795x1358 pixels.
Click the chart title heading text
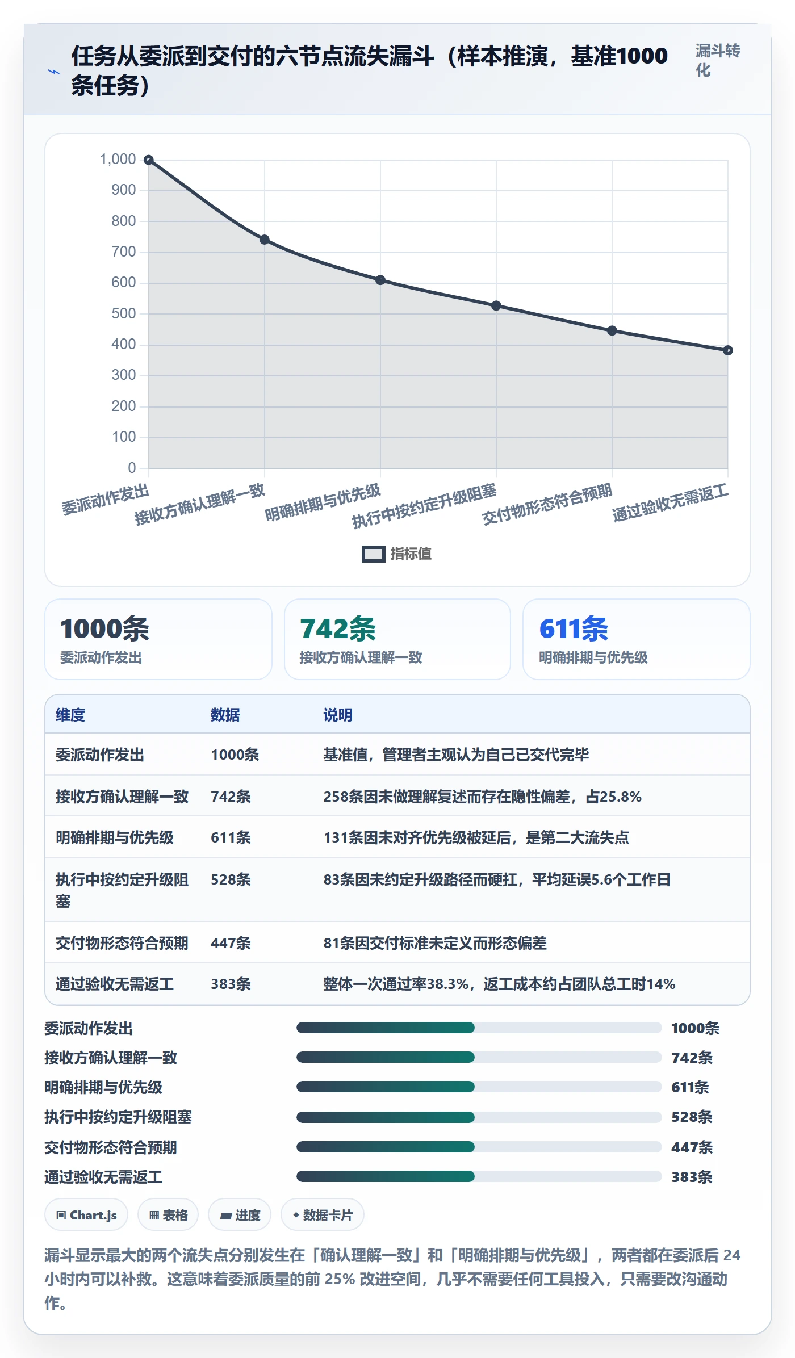[369, 71]
